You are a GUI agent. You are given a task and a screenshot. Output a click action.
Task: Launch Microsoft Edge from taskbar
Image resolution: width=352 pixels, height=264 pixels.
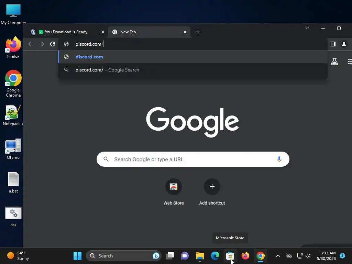(215, 256)
